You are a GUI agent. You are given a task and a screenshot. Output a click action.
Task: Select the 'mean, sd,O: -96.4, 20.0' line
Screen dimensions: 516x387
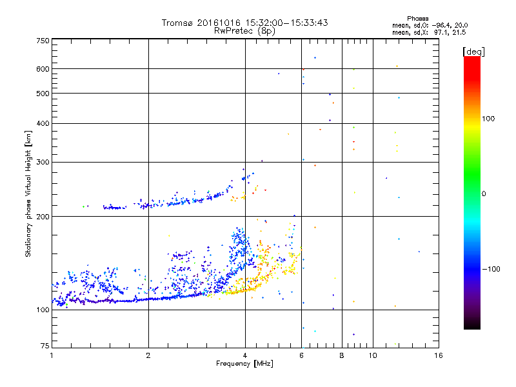430,25
